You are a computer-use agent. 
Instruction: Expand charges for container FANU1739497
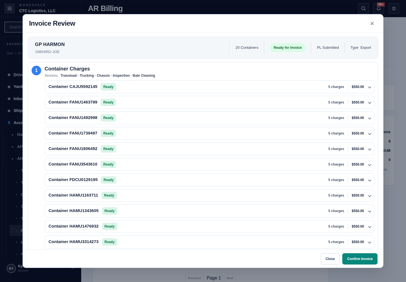point(370,134)
